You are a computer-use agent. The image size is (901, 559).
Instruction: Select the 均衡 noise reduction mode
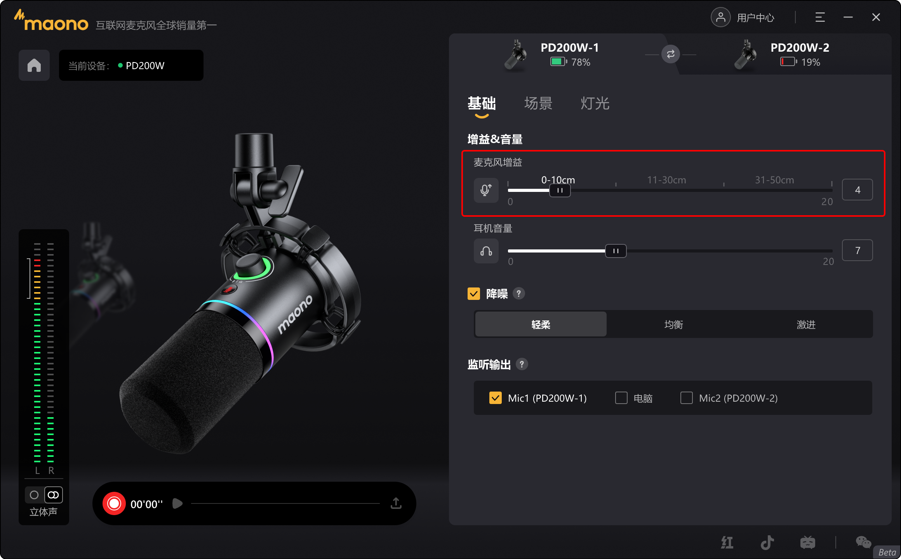(x=673, y=324)
